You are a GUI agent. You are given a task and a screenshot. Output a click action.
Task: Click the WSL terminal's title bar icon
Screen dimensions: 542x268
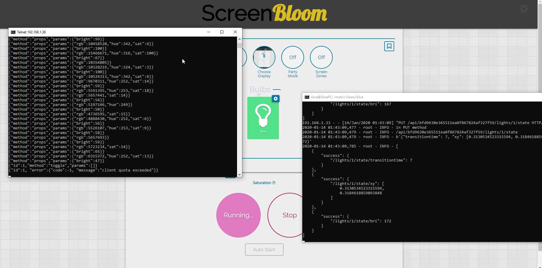click(x=307, y=97)
